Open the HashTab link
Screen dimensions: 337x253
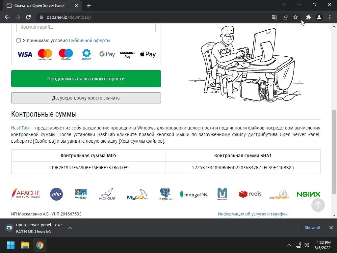coord(20,128)
